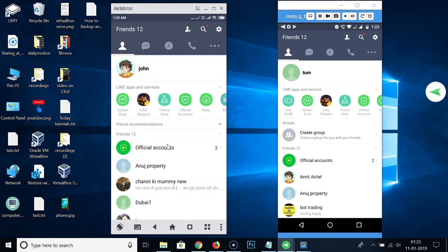Image resolution: width=448 pixels, height=252 pixels.
Task: Open tom's profile in moto g window
Action: (x=330, y=73)
